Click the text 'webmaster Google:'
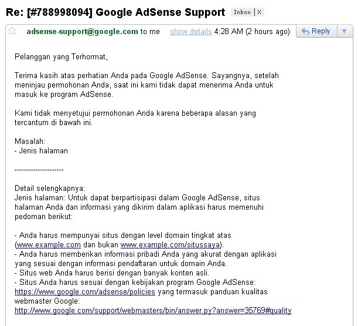This screenshot has width=358, height=326. (x=47, y=301)
